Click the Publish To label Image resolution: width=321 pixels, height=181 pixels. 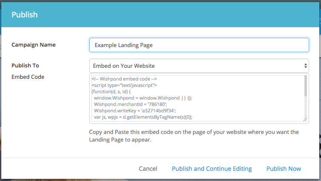click(25, 66)
